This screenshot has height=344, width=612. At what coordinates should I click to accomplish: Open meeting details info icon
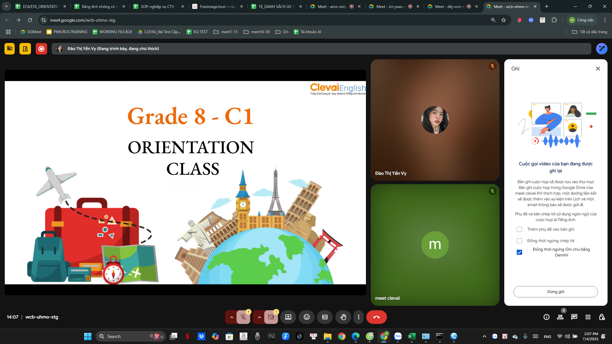tap(546, 317)
